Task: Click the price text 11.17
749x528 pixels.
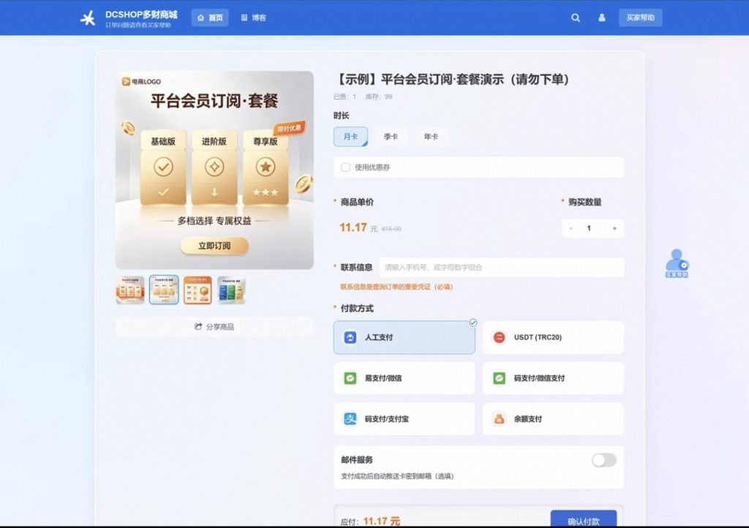Action: 353,227
